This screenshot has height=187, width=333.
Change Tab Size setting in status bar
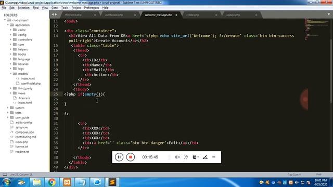click(294, 175)
